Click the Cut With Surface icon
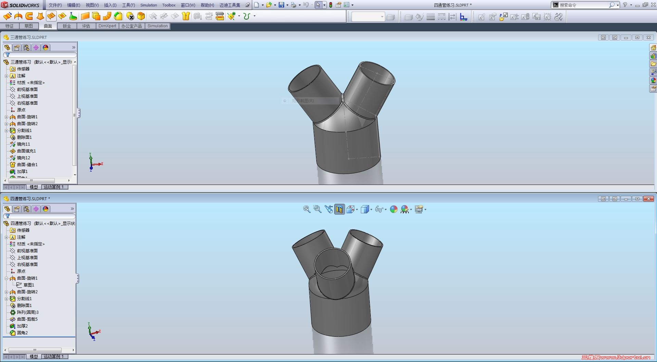 point(220,16)
